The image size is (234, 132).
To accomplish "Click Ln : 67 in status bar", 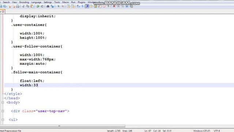I will [148, 131].
